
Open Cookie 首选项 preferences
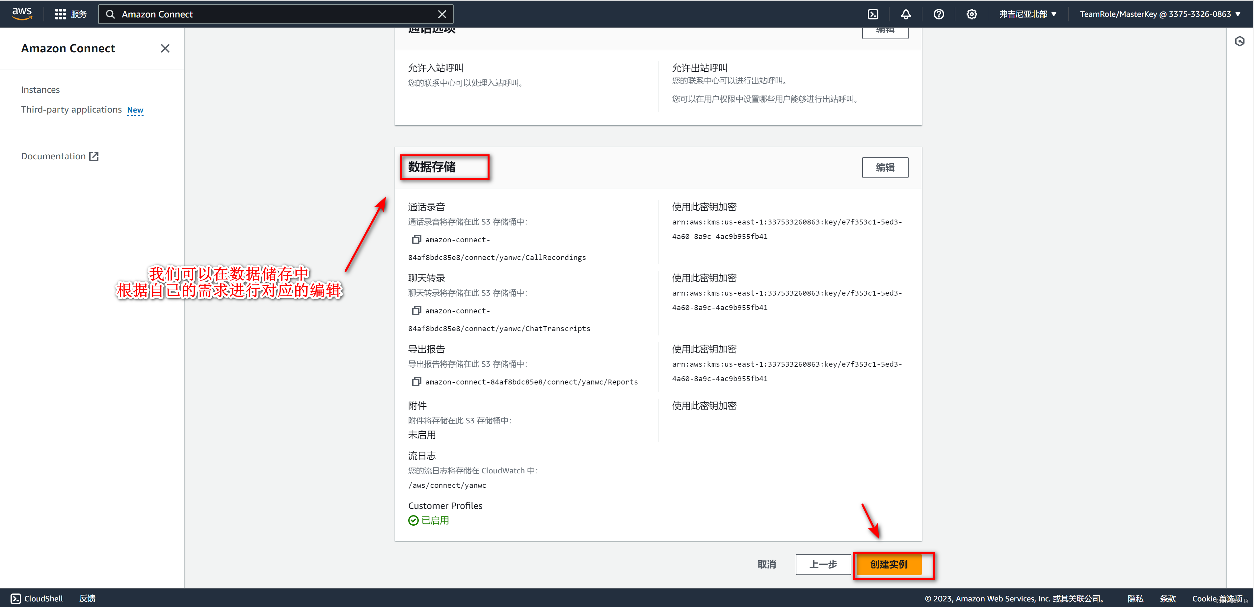pos(1217,599)
